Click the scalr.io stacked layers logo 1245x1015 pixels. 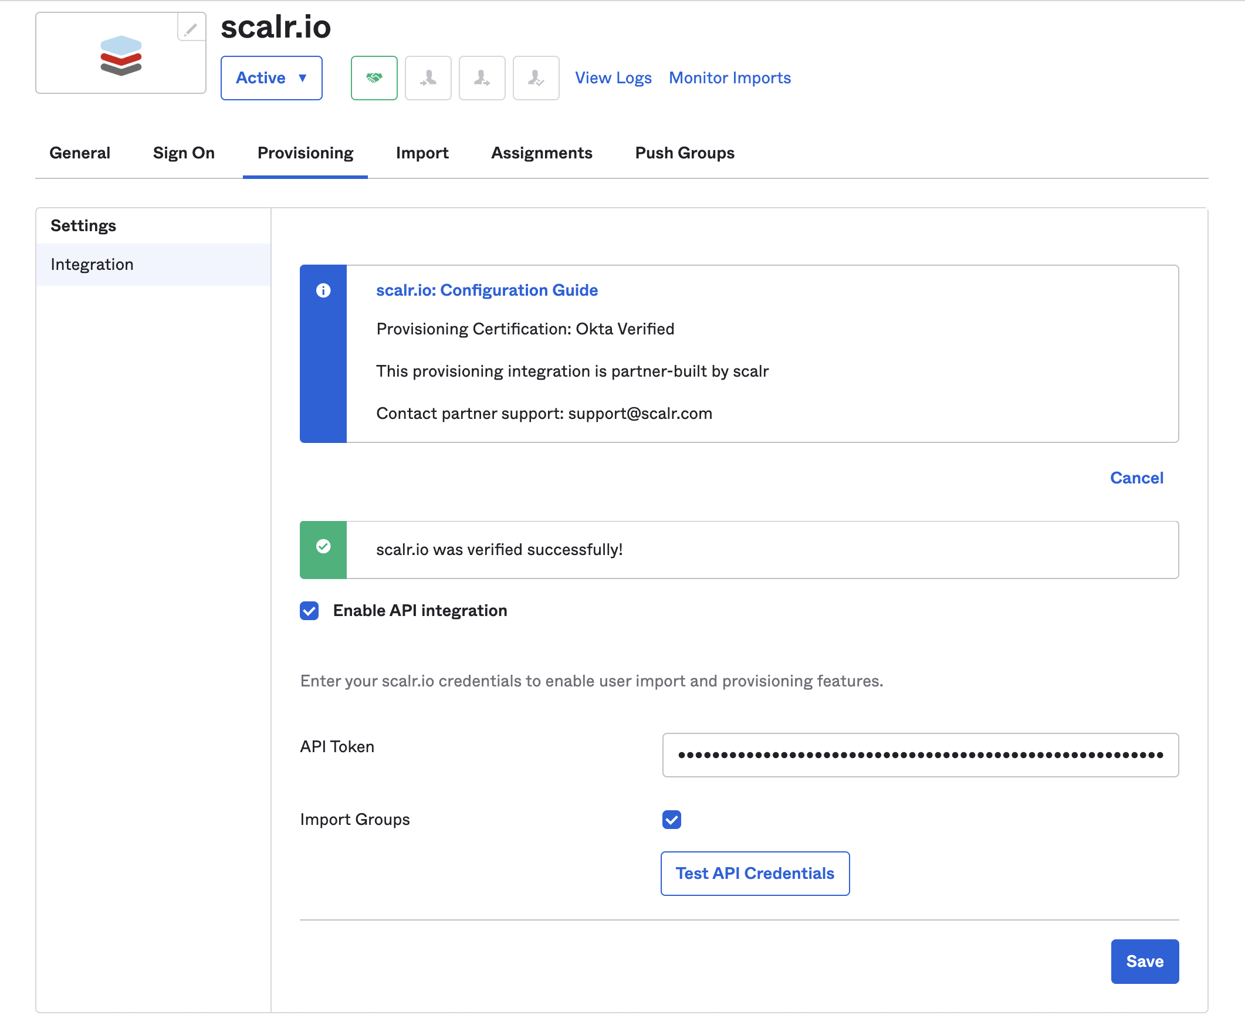[x=121, y=56]
